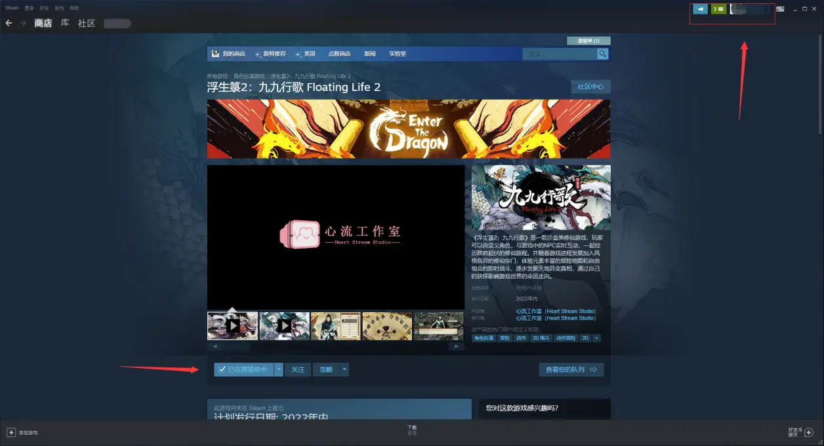824x446 pixels.
Task: Click the 关注 follow button
Action: (298, 370)
